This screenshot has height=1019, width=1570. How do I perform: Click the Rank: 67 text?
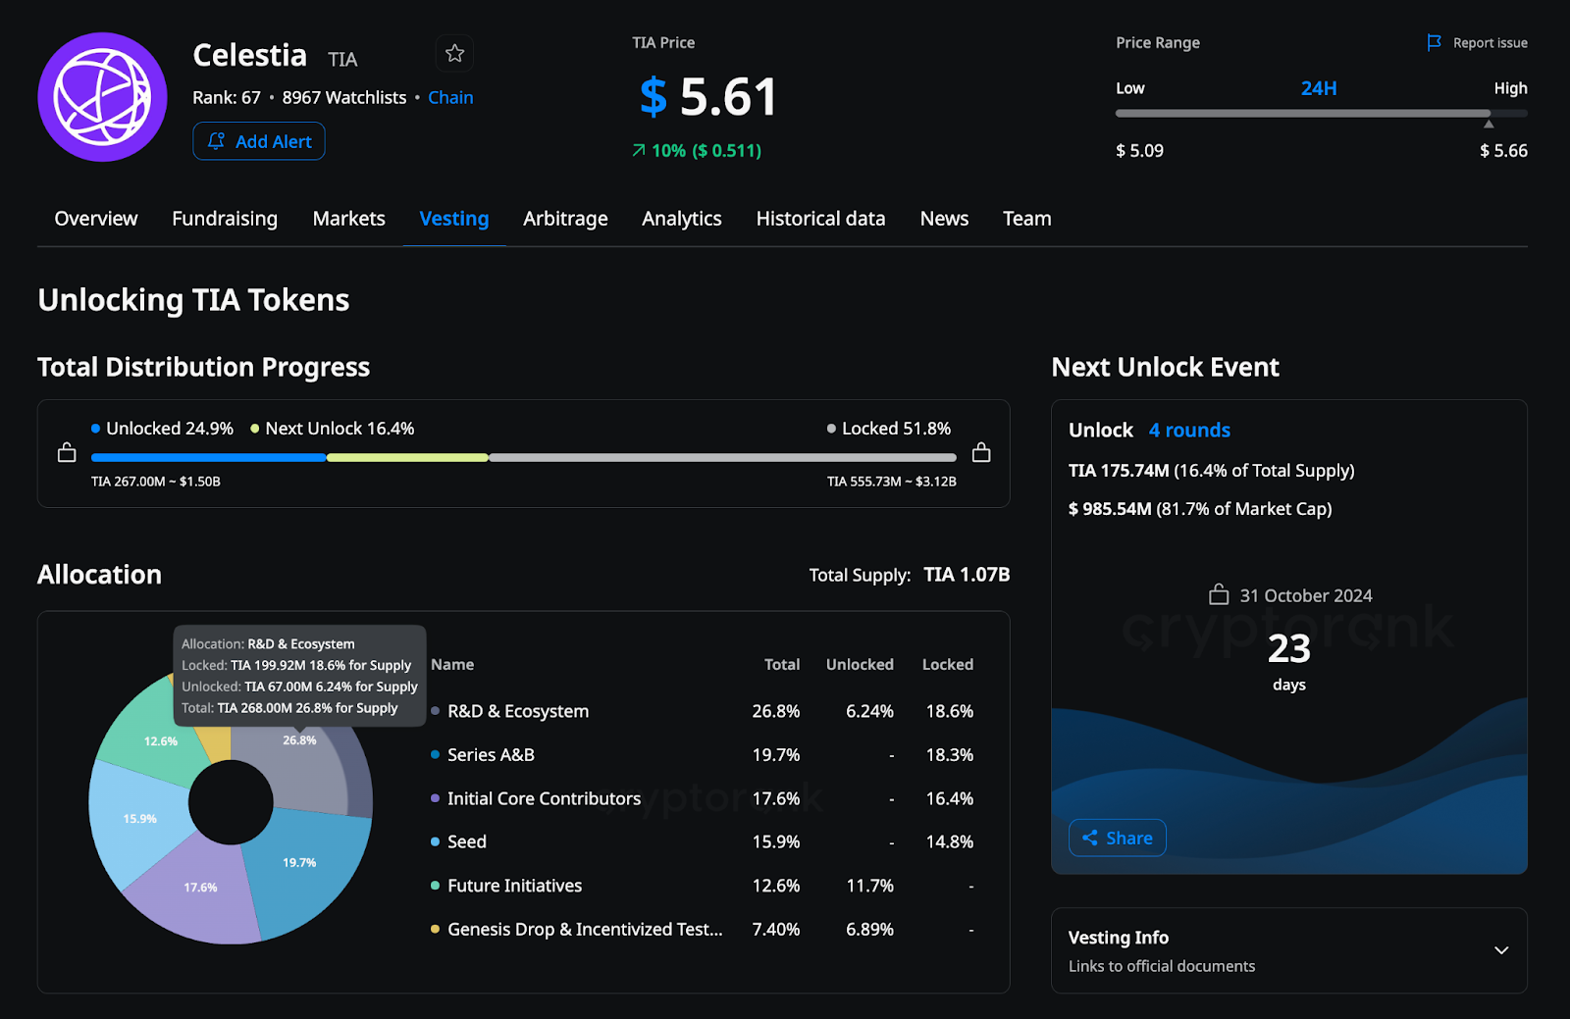coord(227,97)
